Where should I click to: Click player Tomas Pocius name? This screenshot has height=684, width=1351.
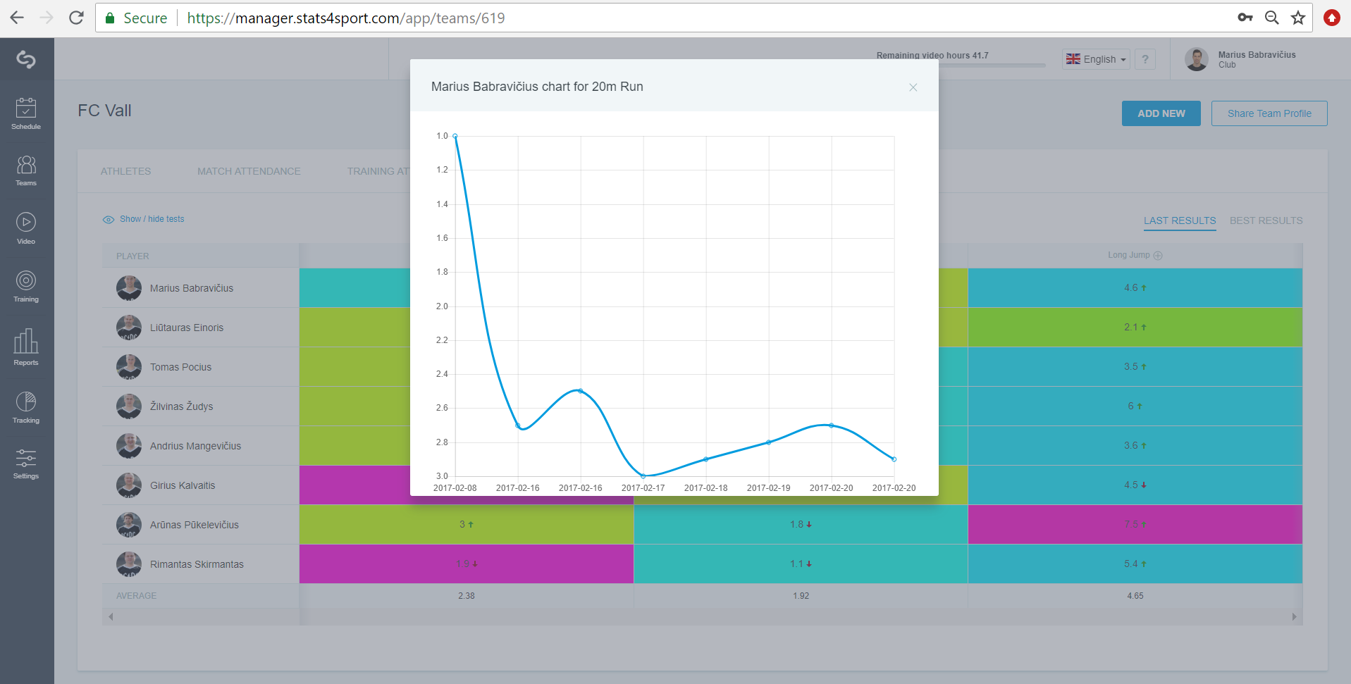pos(180,367)
